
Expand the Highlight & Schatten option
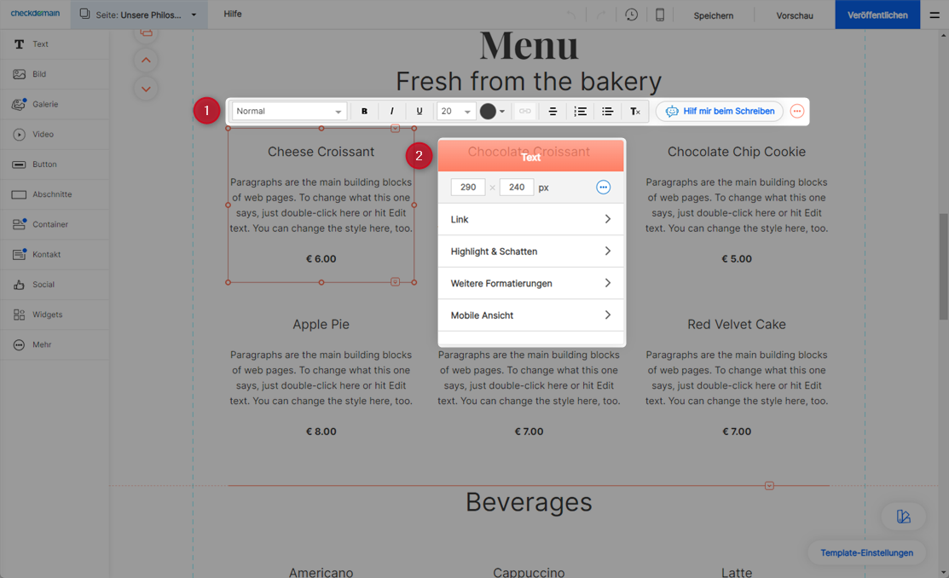pyautogui.click(x=530, y=251)
